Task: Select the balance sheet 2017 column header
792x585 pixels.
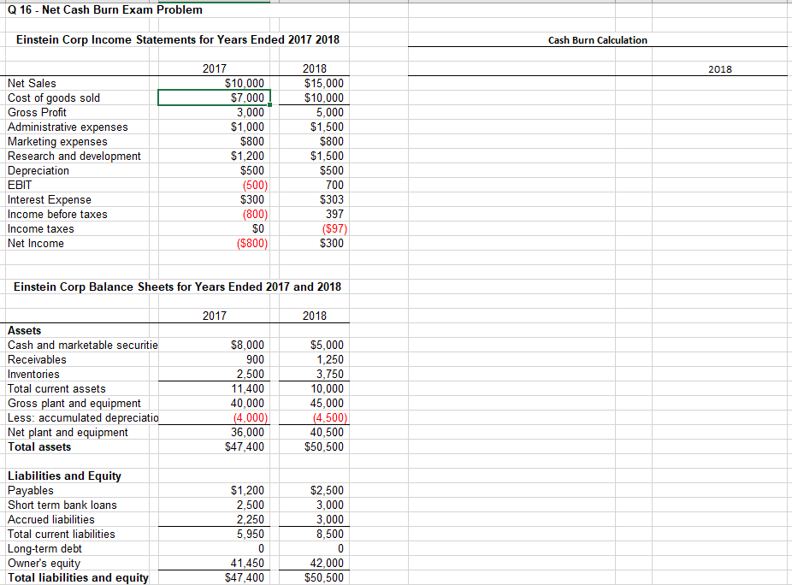Action: (214, 316)
